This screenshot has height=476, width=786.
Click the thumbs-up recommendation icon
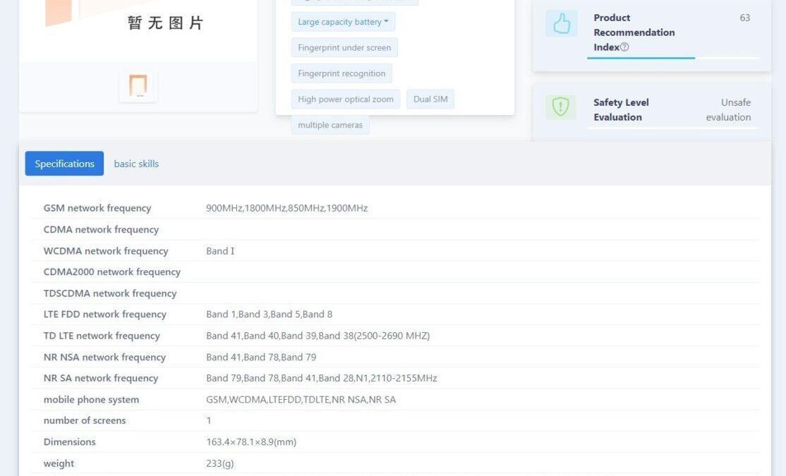(x=561, y=24)
